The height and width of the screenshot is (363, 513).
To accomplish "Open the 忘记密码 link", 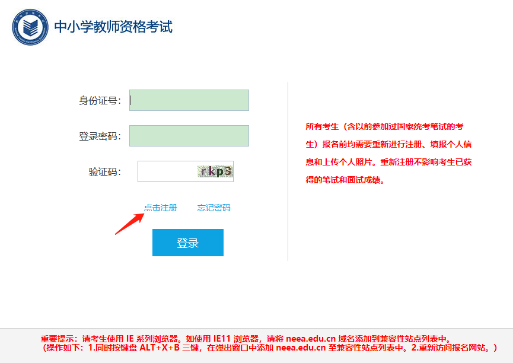I will pos(214,208).
